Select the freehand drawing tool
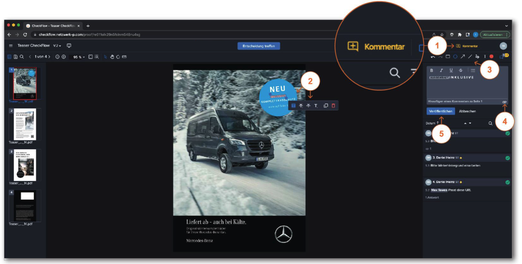 pos(477,57)
